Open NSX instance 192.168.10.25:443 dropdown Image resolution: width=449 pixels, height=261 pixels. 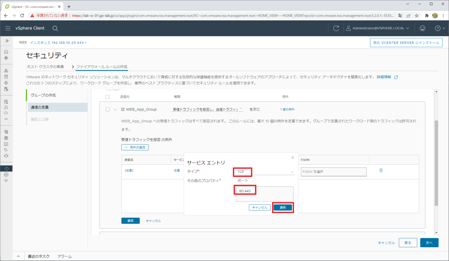click(x=58, y=43)
